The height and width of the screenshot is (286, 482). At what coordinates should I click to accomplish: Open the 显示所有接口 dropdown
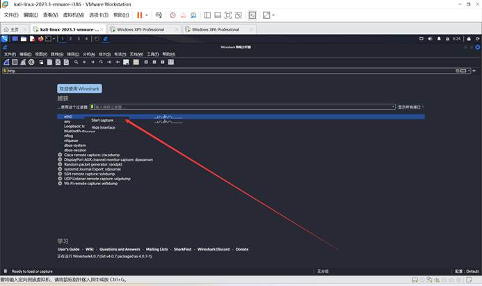pyautogui.click(x=410, y=107)
